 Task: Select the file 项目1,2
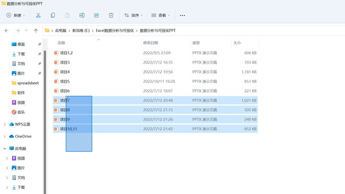coord(155,53)
